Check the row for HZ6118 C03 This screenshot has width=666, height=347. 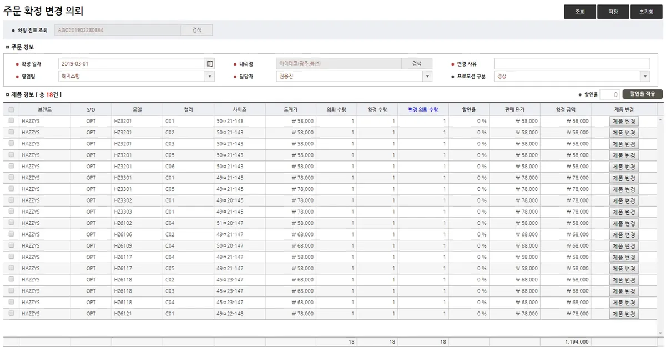pos(11,291)
